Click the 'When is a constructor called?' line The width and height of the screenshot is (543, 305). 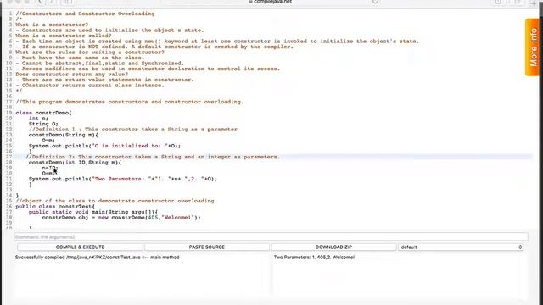click(64, 36)
